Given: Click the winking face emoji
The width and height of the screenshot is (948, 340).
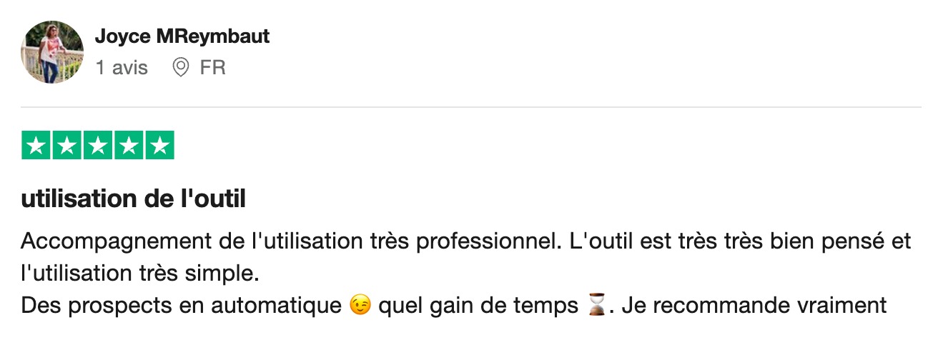Looking at the screenshot, I should pyautogui.click(x=361, y=306).
